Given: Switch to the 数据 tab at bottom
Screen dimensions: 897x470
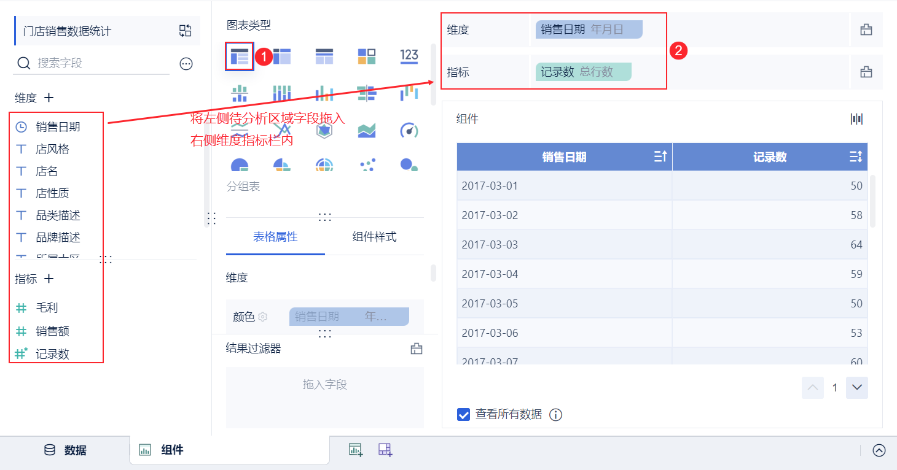Looking at the screenshot, I should [65, 450].
